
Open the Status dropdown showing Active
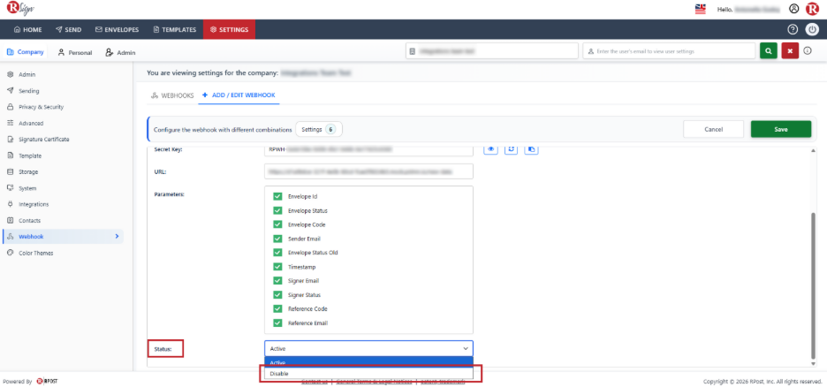click(368, 348)
